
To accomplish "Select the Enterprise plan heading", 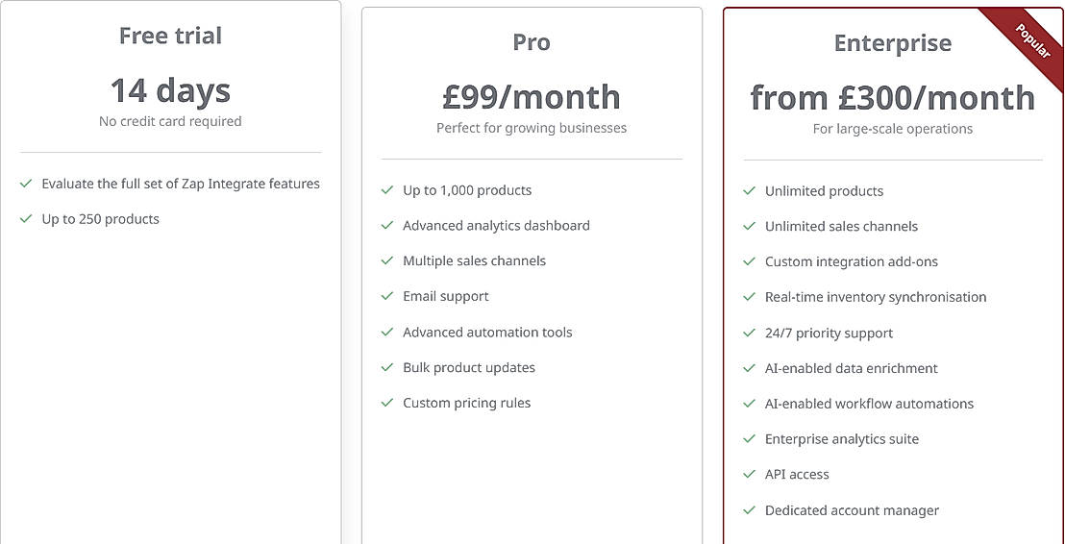I will (892, 43).
